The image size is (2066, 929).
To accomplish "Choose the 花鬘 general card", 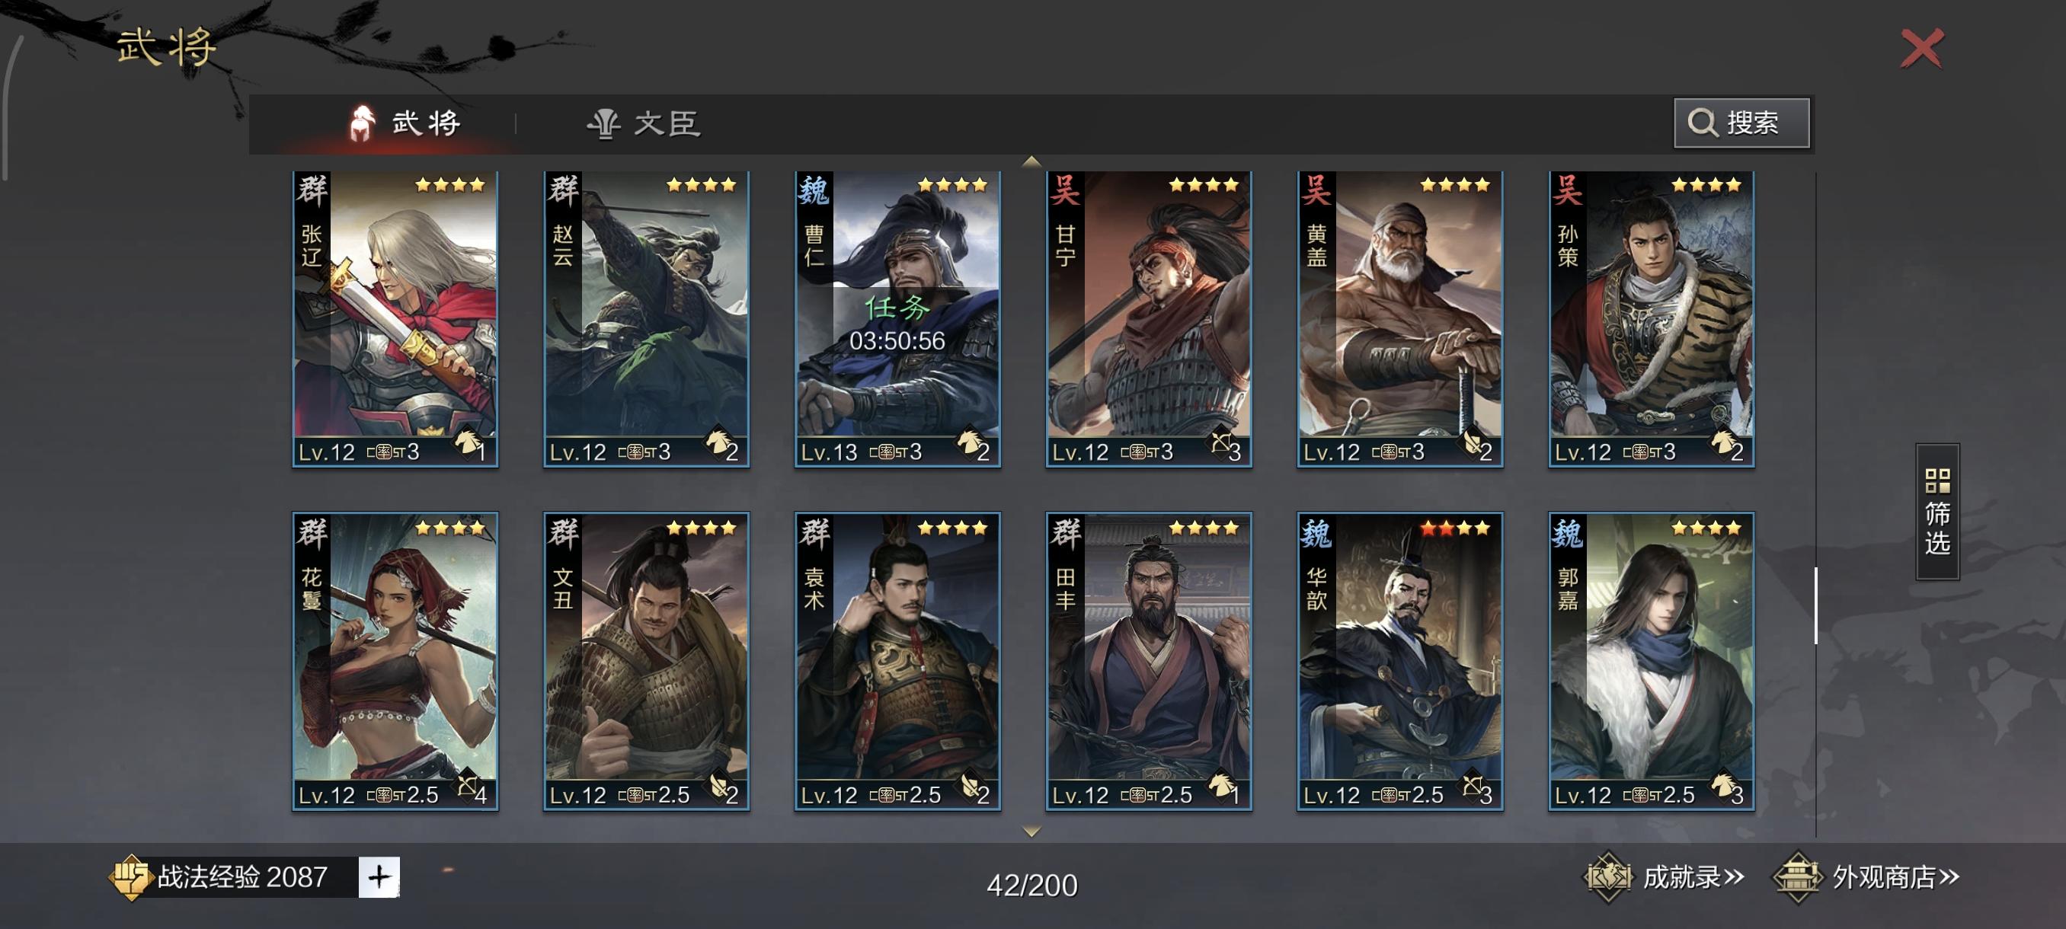I will (x=395, y=661).
